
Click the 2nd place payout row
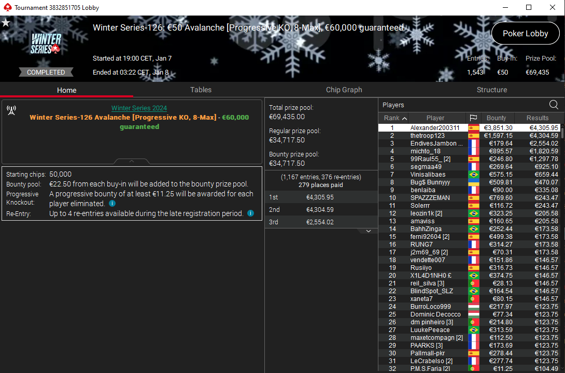(x=321, y=209)
